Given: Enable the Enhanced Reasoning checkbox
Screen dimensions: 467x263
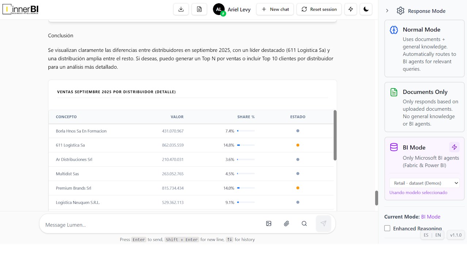Looking at the screenshot, I should tap(387, 228).
